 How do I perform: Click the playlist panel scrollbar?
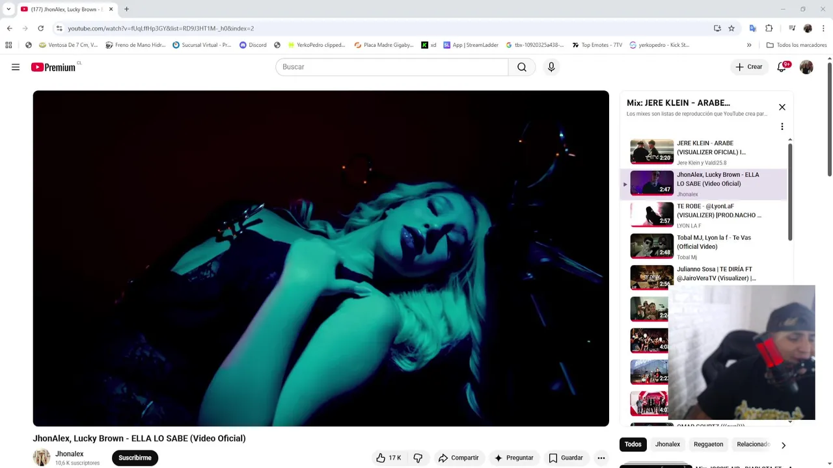click(x=790, y=192)
